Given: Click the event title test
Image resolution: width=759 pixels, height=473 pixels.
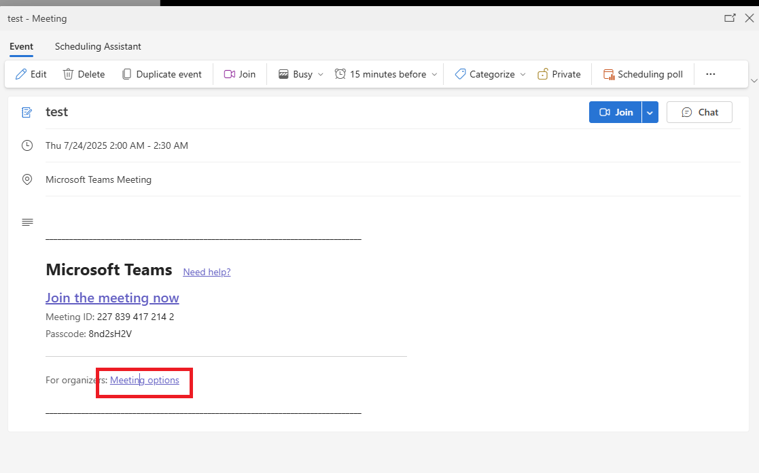Looking at the screenshot, I should 56,112.
